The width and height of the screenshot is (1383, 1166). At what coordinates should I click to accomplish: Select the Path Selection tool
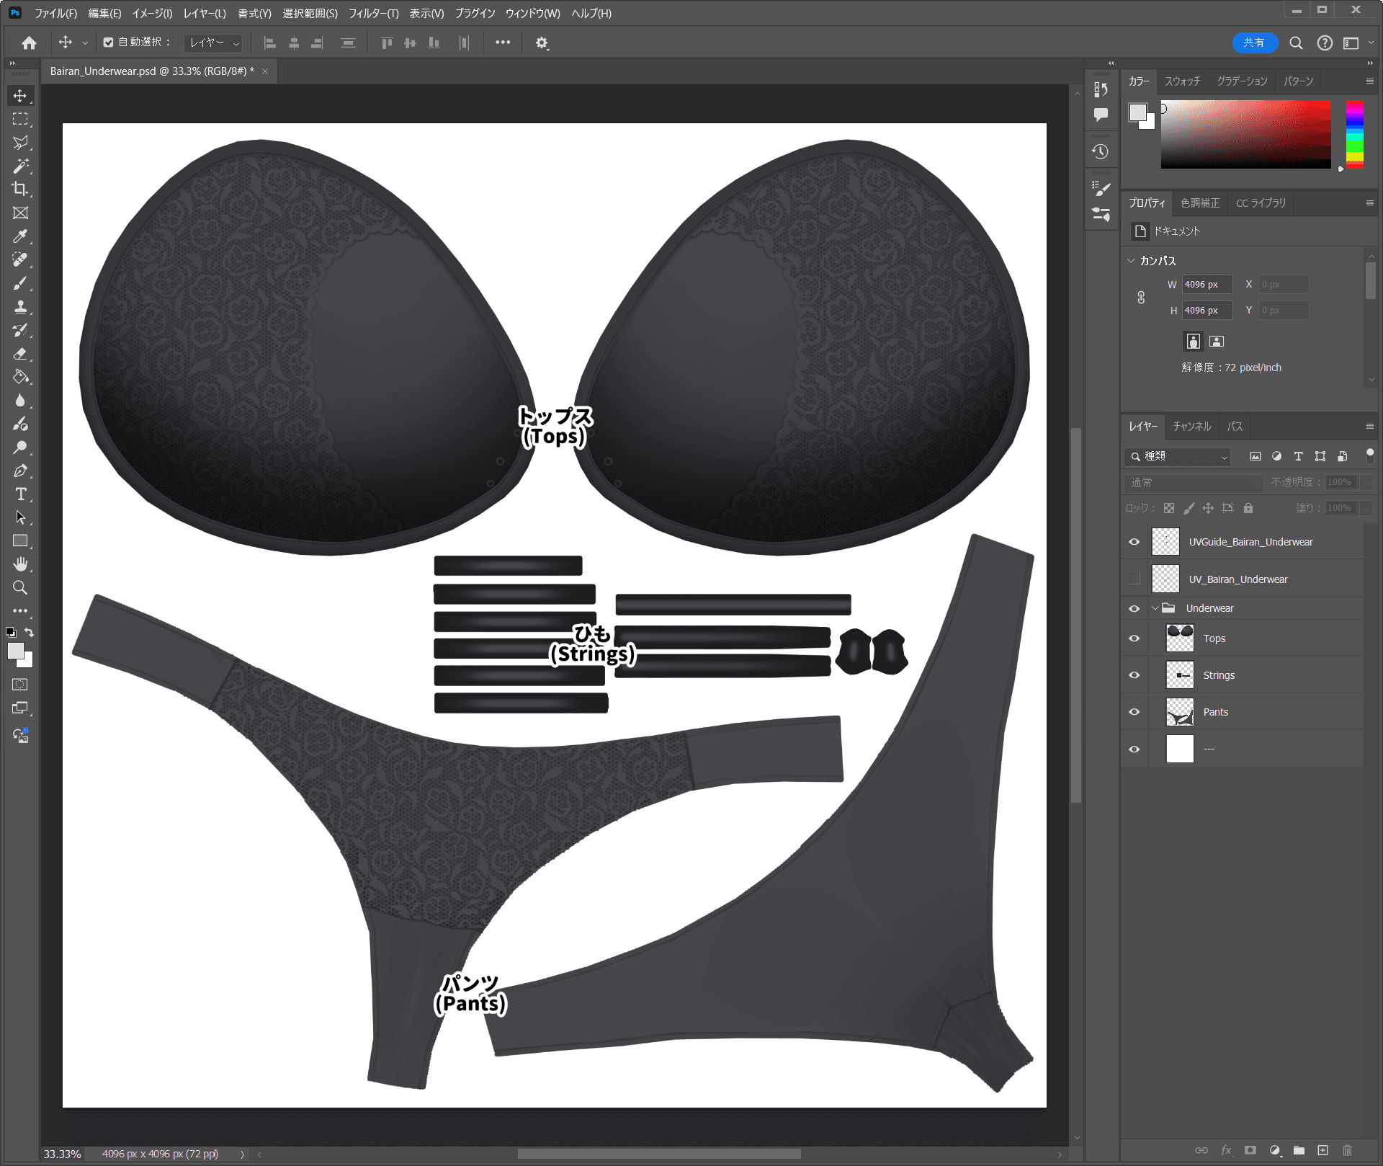(x=20, y=518)
